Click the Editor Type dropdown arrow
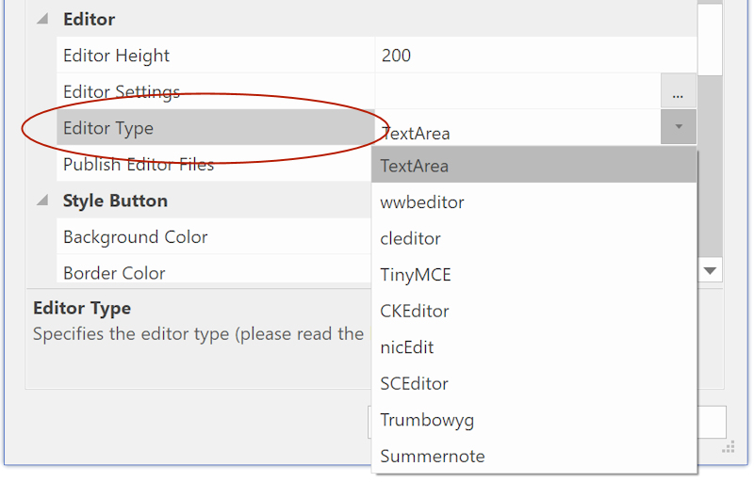 click(x=678, y=127)
